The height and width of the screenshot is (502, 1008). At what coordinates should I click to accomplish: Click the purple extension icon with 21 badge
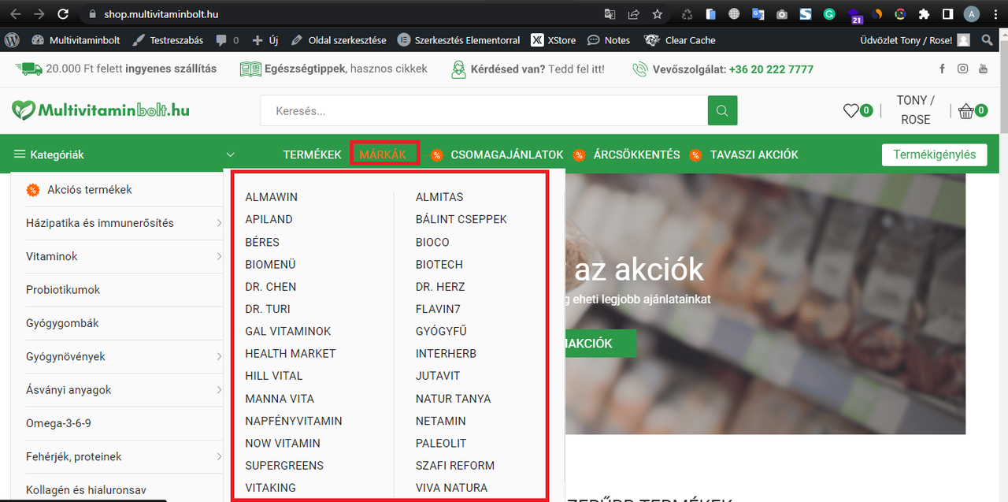tap(855, 14)
